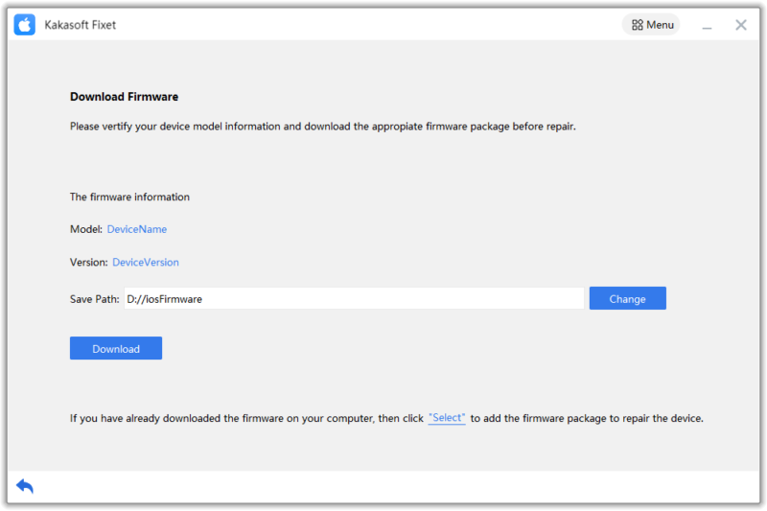Go back using the blue arrow icon
This screenshot has width=767, height=511.
[x=25, y=486]
